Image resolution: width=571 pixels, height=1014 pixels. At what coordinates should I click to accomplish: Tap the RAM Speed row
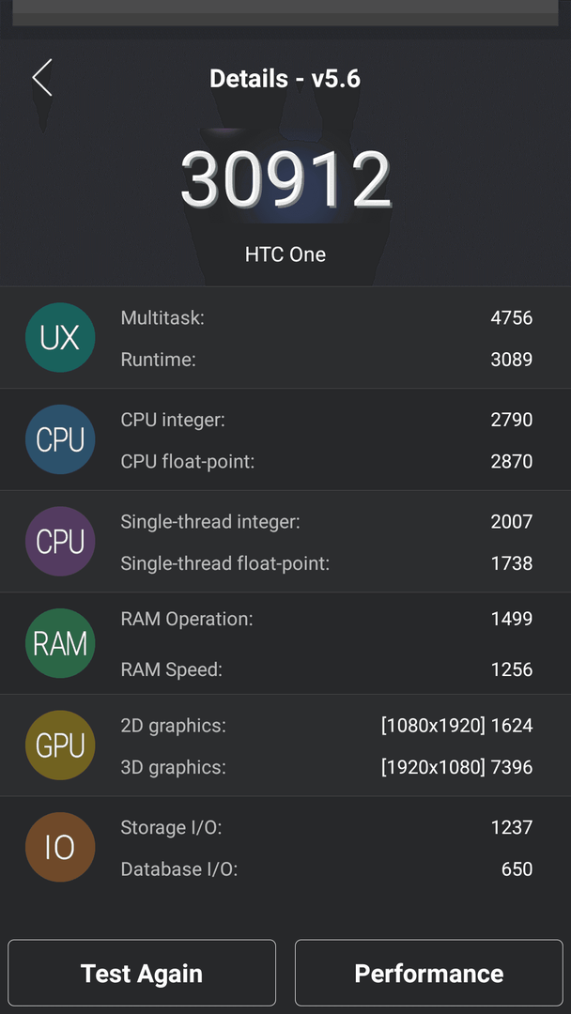327,669
